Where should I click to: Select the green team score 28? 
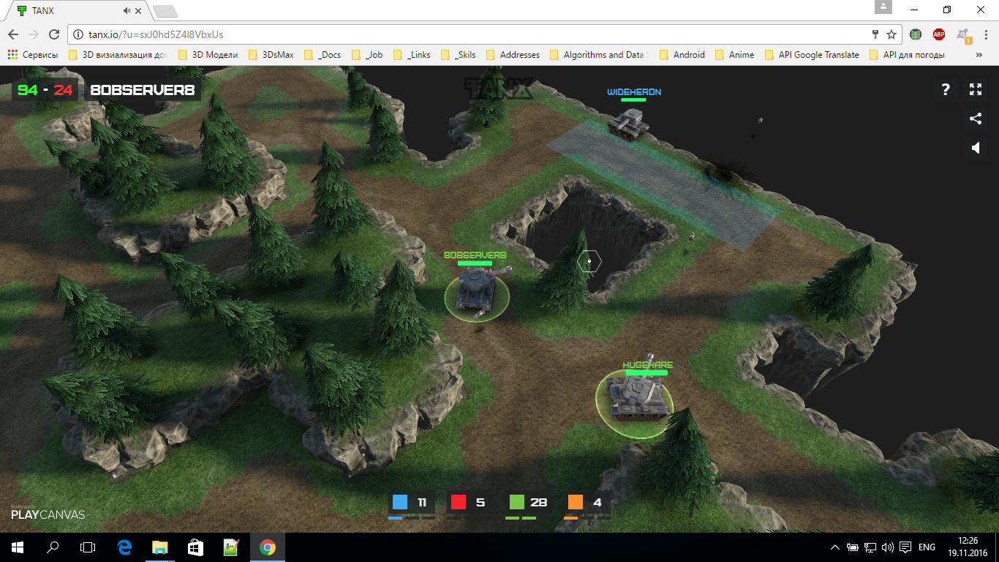point(529,503)
